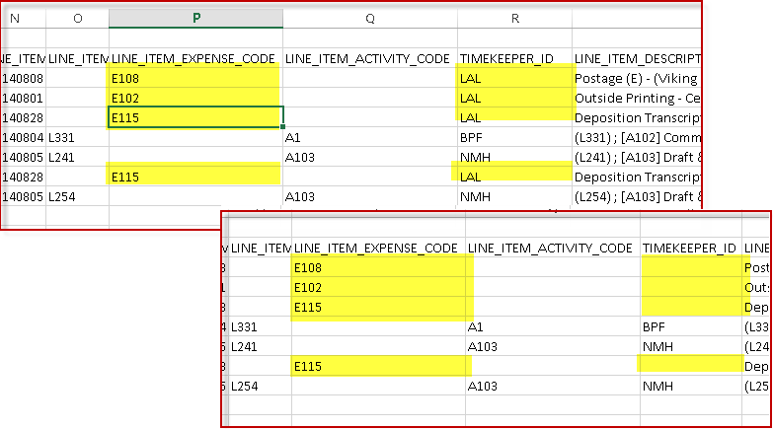Select column header Q
Image resolution: width=773 pixels, height=429 pixels.
click(370, 18)
